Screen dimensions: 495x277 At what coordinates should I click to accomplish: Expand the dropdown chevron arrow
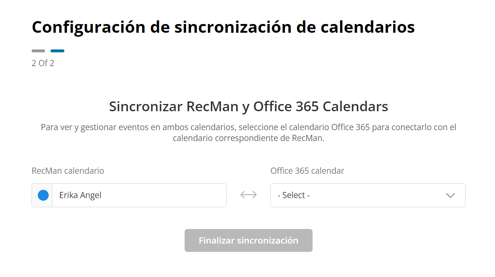[450, 196]
